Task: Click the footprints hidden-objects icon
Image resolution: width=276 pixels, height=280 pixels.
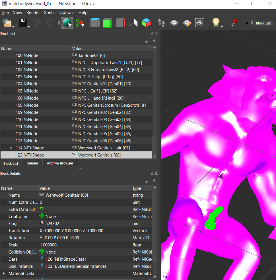Action: (161, 23)
